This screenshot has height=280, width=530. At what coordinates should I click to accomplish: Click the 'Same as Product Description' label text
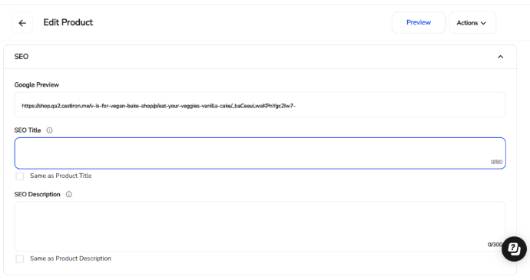point(71,259)
